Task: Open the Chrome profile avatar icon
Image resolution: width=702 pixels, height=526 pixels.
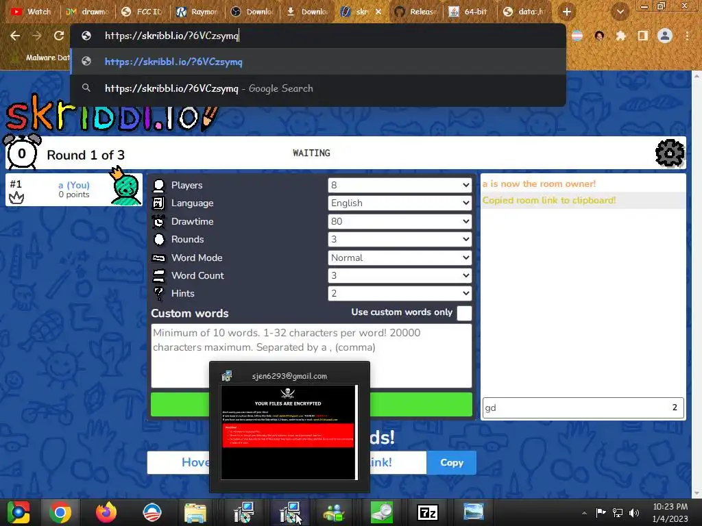Action: (665, 36)
